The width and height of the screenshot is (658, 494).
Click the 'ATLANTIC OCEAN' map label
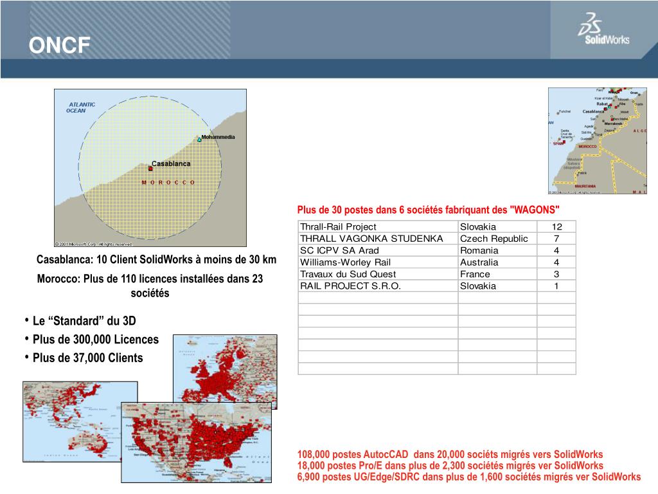80,107
